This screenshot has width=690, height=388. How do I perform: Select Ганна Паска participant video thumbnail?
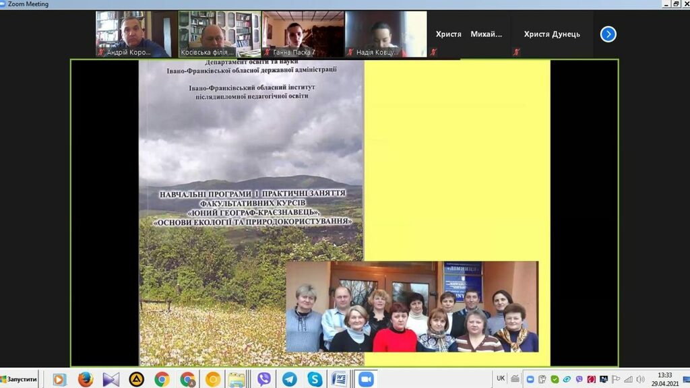coord(303,34)
